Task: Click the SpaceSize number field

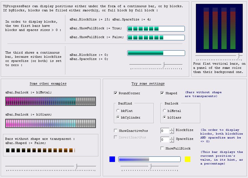Action: click(165, 139)
